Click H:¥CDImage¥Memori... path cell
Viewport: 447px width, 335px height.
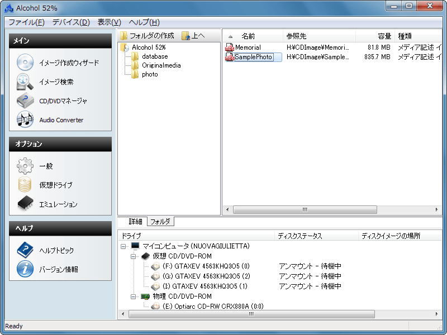point(317,47)
